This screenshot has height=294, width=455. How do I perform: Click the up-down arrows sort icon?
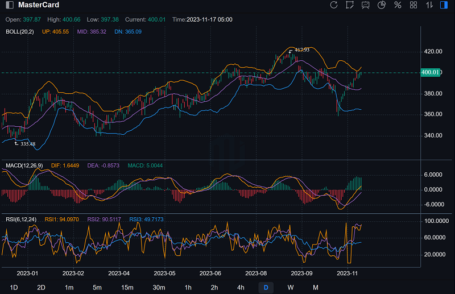[429, 5]
